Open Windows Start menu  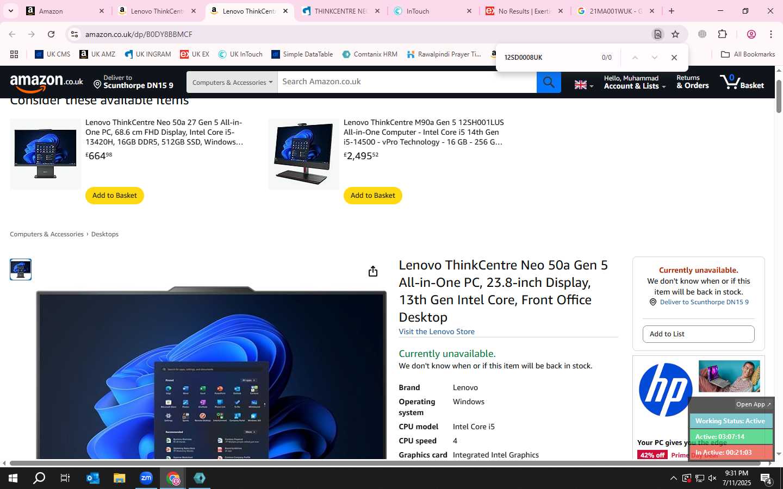pos(13,478)
